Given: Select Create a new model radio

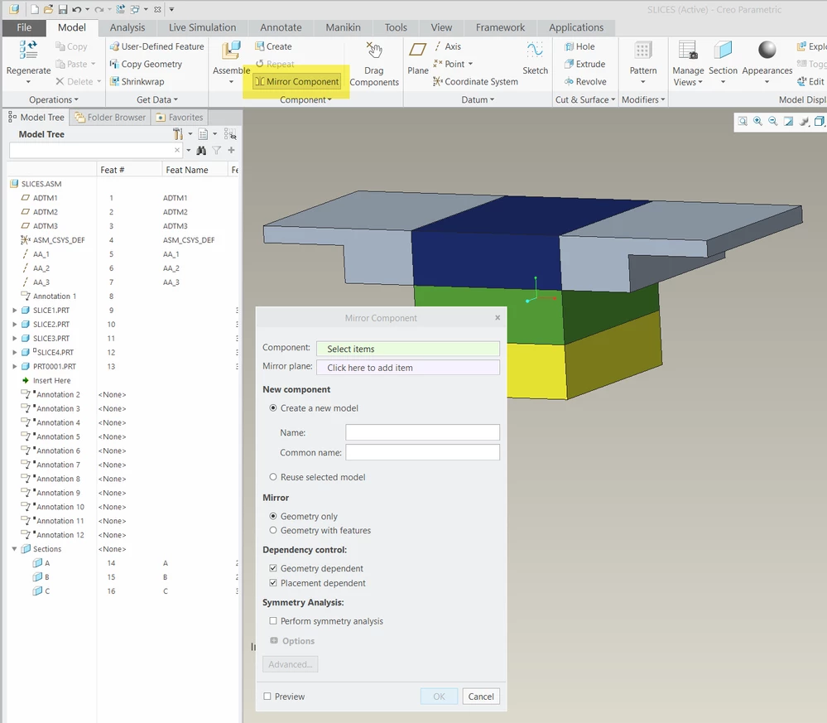Looking at the screenshot, I should pyautogui.click(x=272, y=408).
